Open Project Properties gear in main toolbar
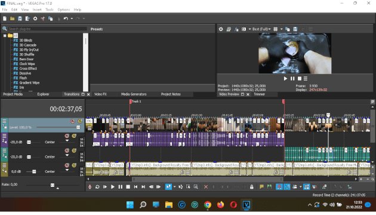Viewport: 376px width, 215px height. coord(35,19)
